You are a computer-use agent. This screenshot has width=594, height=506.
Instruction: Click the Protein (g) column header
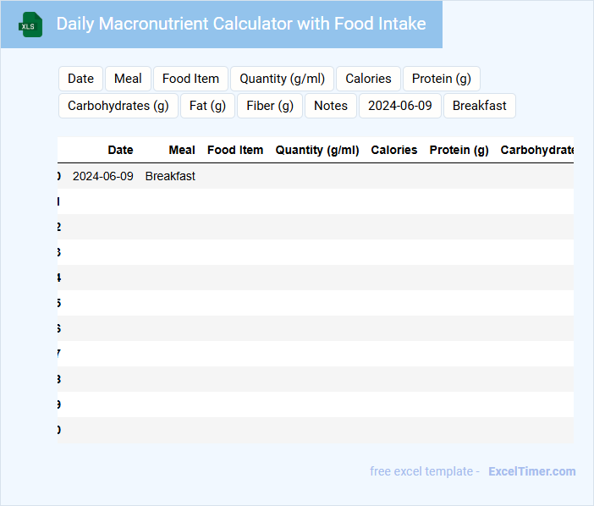(x=459, y=150)
